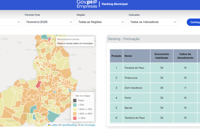Click the Índice de Atendimento column header
Image resolution: width=200 pixels, height=129 pixels.
point(185,56)
